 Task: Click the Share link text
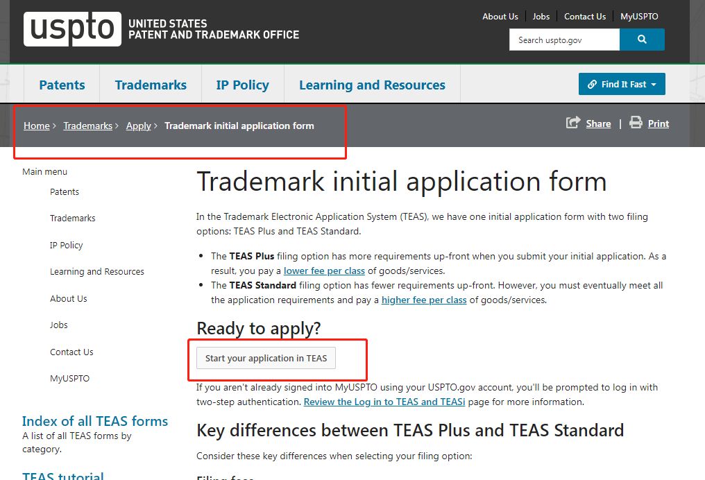click(x=598, y=123)
